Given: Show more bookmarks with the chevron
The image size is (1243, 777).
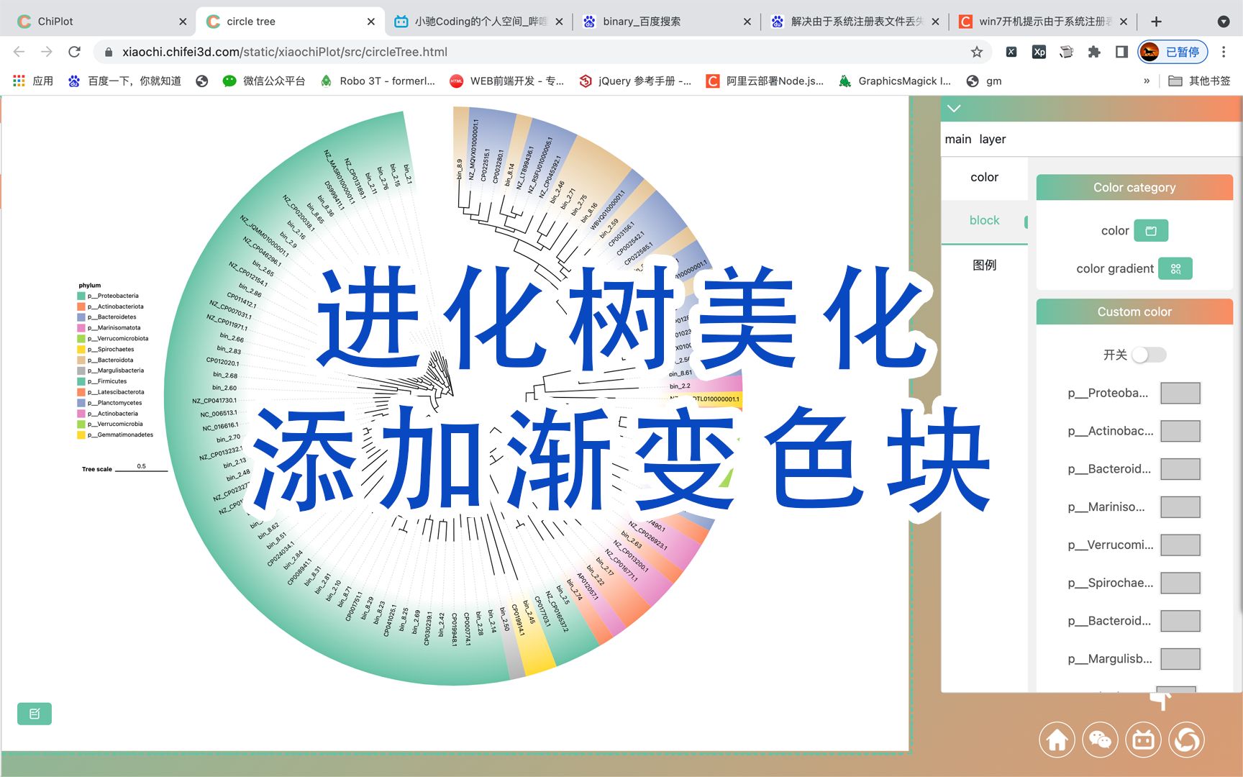Looking at the screenshot, I should [1147, 81].
